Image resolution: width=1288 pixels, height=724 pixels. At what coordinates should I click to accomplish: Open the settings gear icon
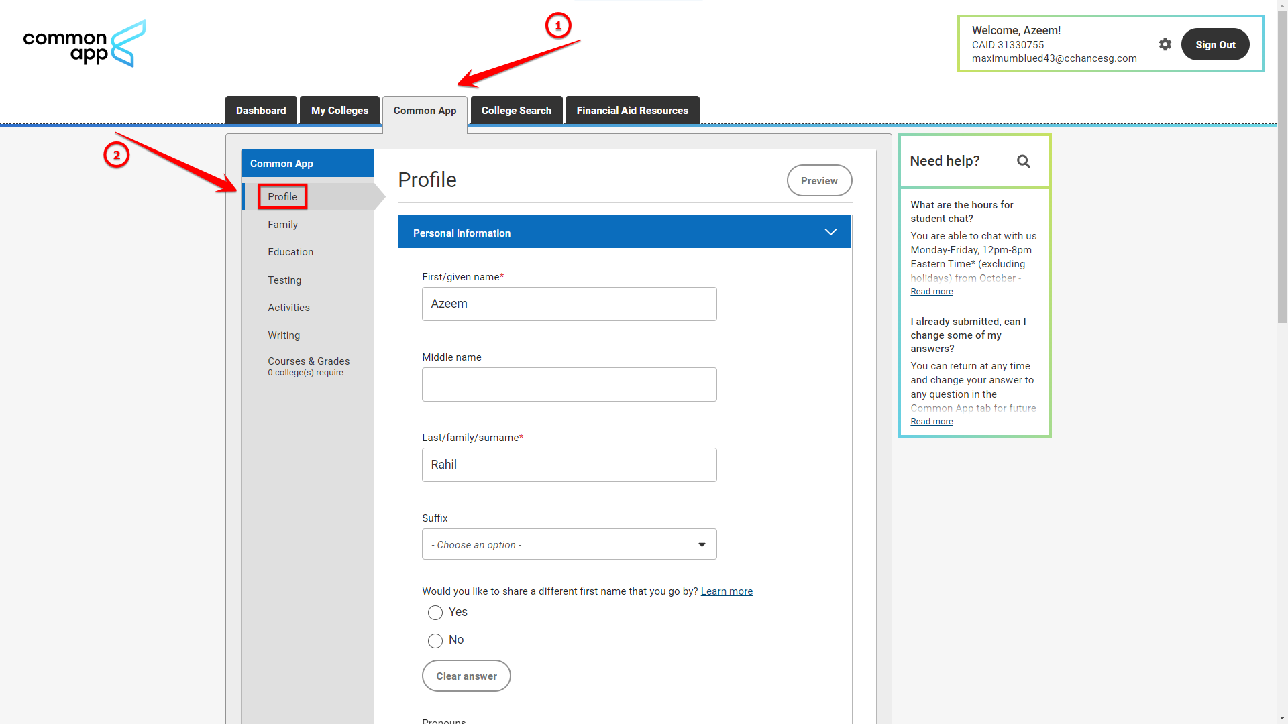click(x=1165, y=44)
